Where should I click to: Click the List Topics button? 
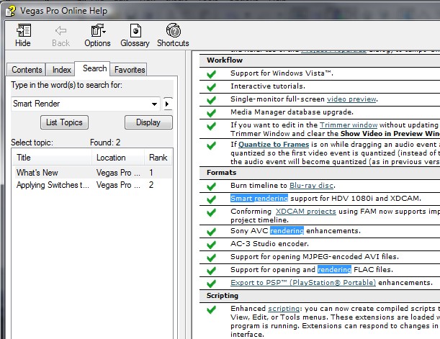coord(64,122)
